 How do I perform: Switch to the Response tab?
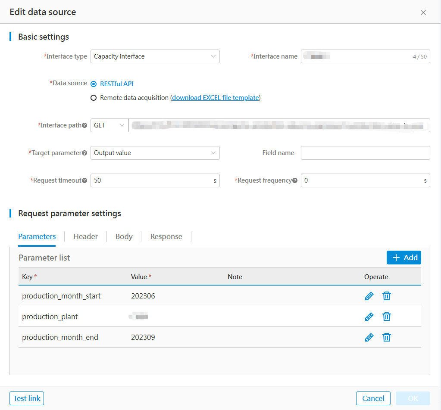pos(166,236)
